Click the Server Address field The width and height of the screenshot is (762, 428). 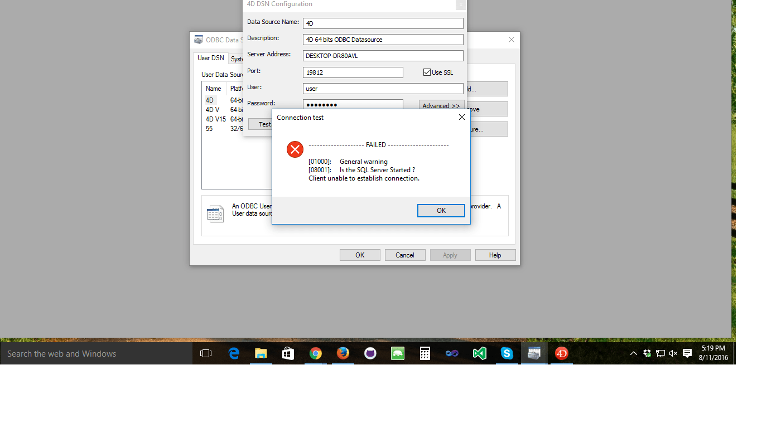383,56
